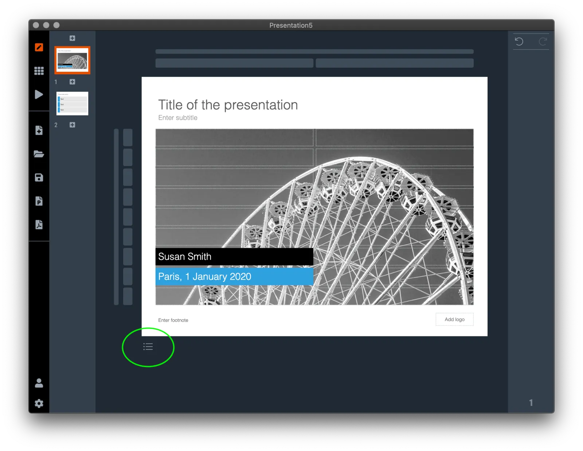Click left half layout bar above slide
The width and height of the screenshot is (583, 451).
234,63
